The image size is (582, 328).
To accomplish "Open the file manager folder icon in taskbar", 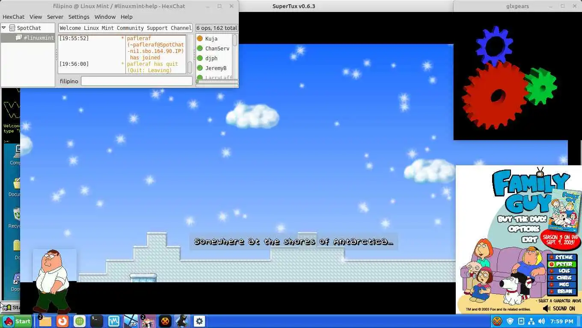I will tap(45, 321).
